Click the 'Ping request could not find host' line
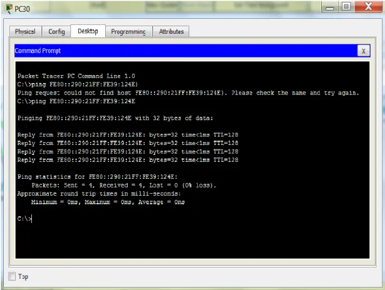The image size is (385, 290). (188, 93)
